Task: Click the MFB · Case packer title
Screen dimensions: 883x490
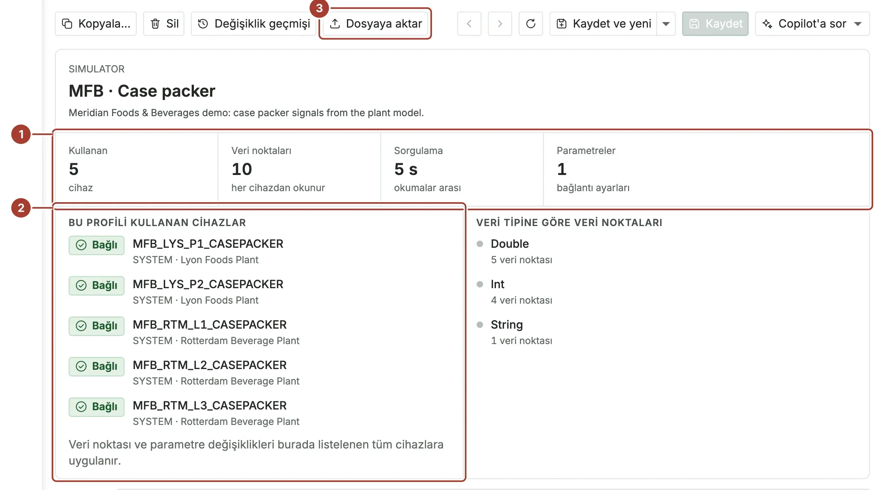Action: pos(142,91)
